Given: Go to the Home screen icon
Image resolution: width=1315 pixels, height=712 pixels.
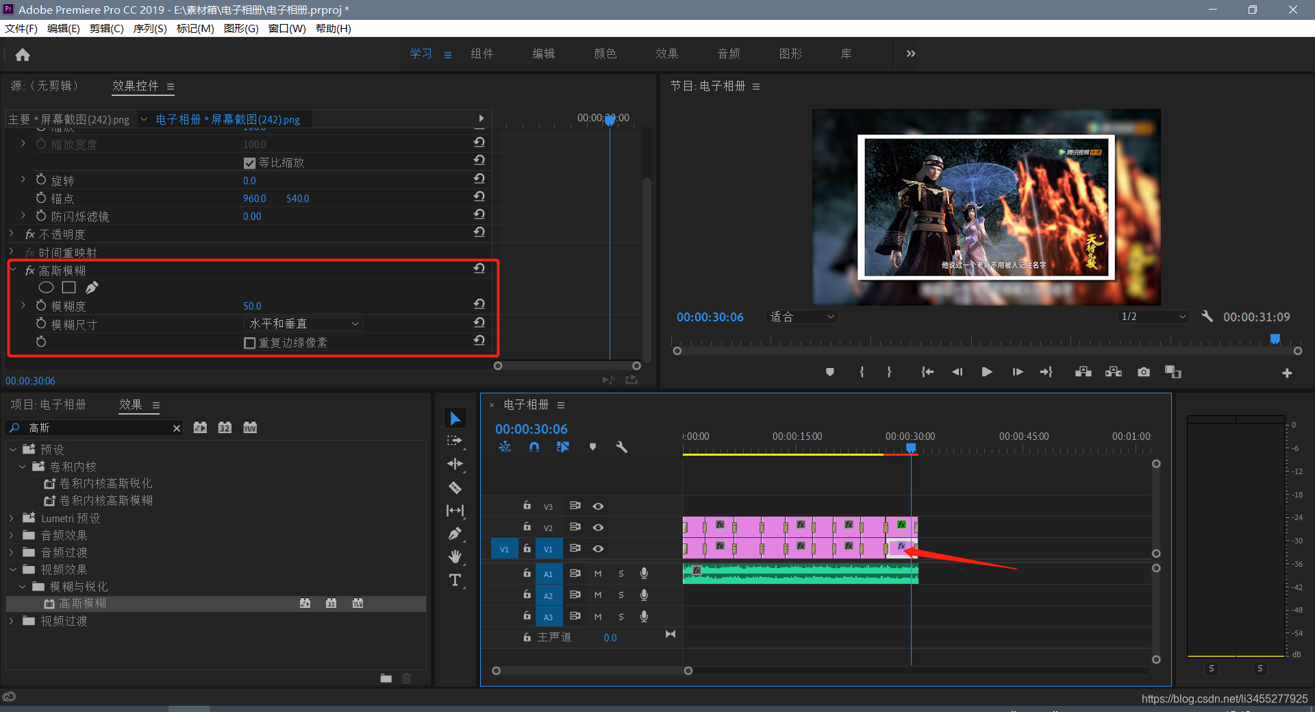Looking at the screenshot, I should tap(23, 55).
